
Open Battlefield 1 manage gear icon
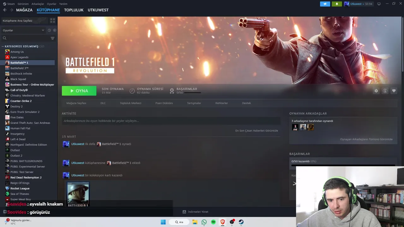click(x=376, y=91)
